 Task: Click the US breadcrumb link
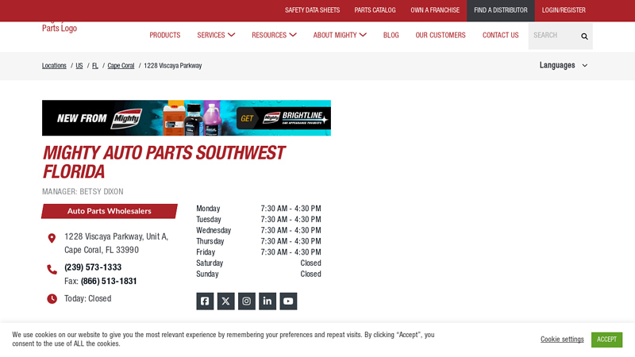click(79, 66)
